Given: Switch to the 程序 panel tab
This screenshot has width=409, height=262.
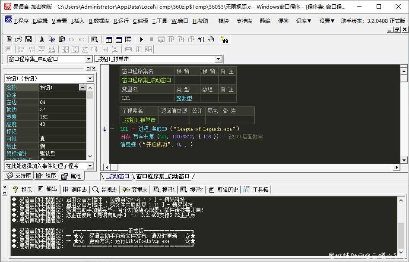Looking at the screenshot, I should (x=46, y=176).
